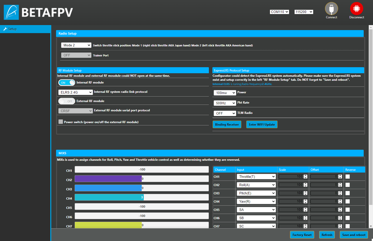The width and height of the screenshot is (373, 241).
Task: Click the red Disconnect chip icon
Action: click(356, 9)
